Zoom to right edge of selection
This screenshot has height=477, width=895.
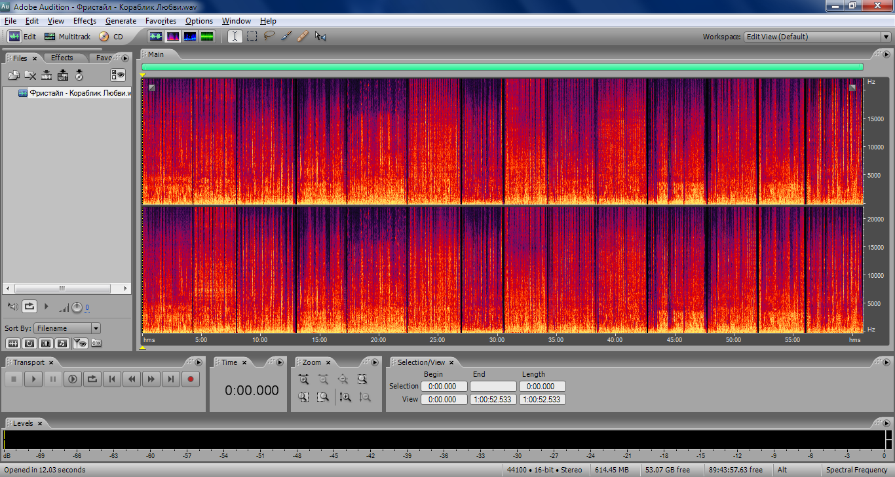coord(323,396)
